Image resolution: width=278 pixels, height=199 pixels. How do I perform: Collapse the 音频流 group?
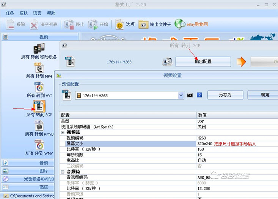coord(63,172)
